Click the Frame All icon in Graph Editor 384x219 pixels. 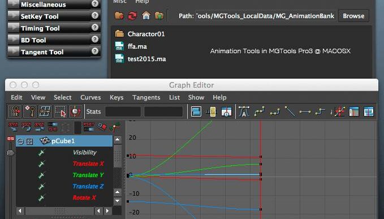click(x=196, y=111)
